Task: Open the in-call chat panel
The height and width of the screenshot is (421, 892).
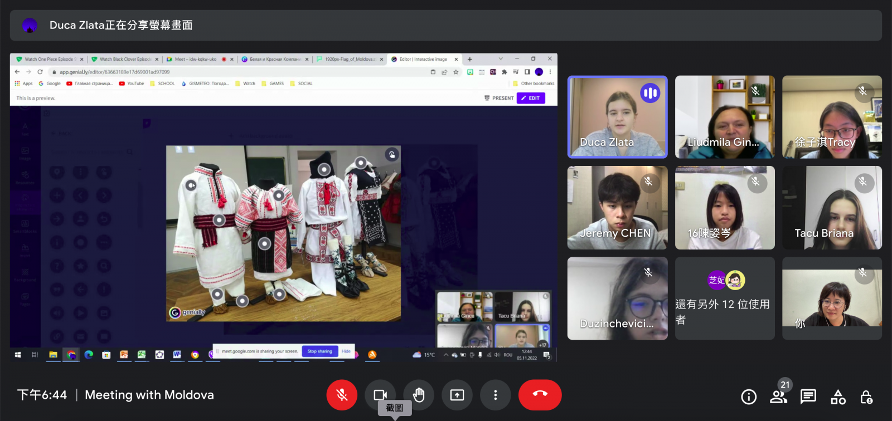Action: [808, 396]
